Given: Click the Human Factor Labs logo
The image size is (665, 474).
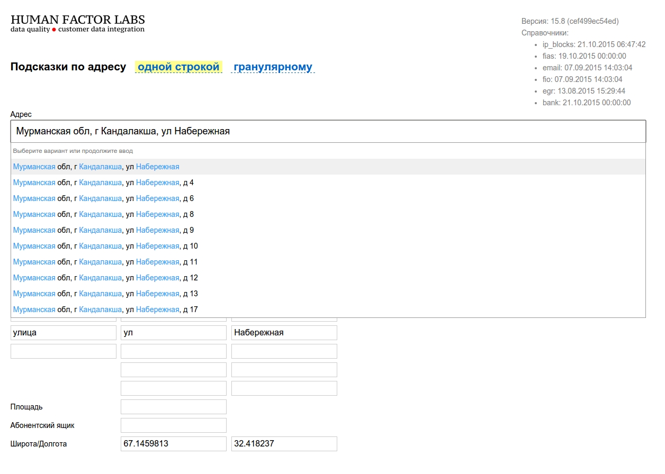Looking at the screenshot, I should pos(77,24).
